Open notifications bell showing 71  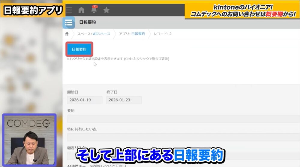(x=94, y=10)
